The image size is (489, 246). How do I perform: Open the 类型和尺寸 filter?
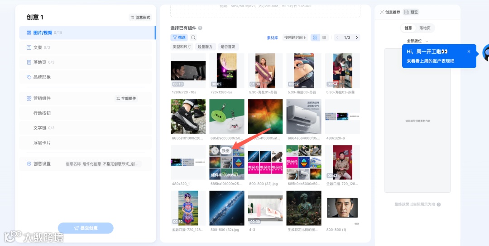coord(182,47)
